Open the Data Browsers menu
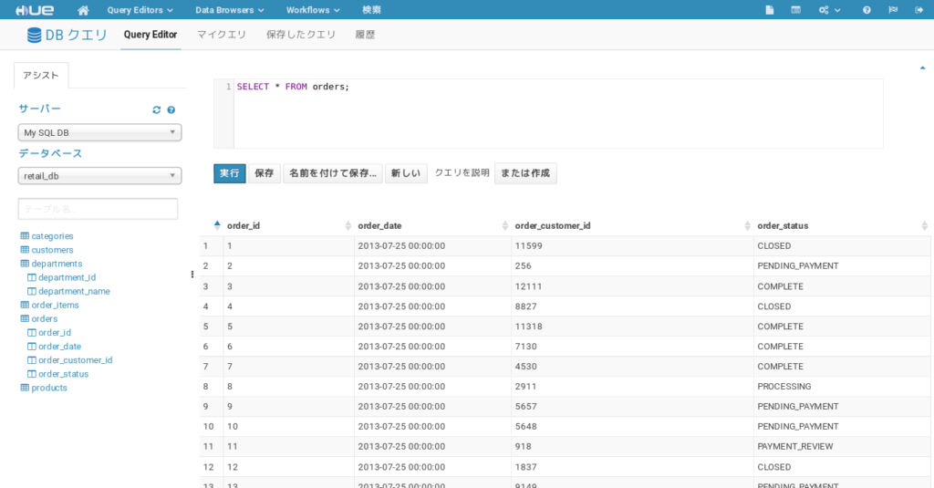The image size is (934, 488). (230, 10)
